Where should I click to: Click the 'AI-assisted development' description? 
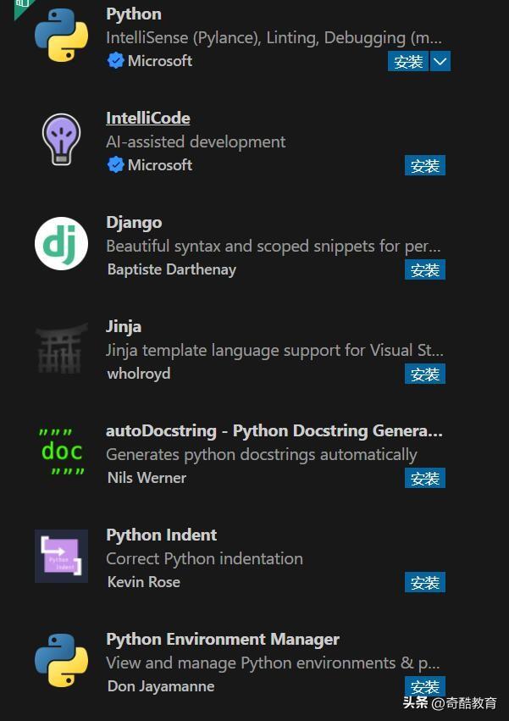196,141
